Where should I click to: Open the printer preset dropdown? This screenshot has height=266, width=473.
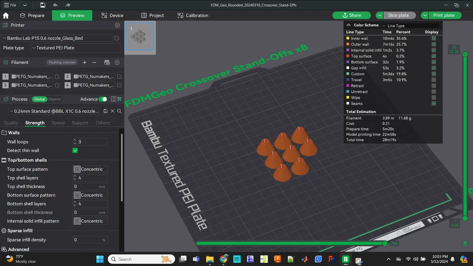pyautogui.click(x=57, y=38)
